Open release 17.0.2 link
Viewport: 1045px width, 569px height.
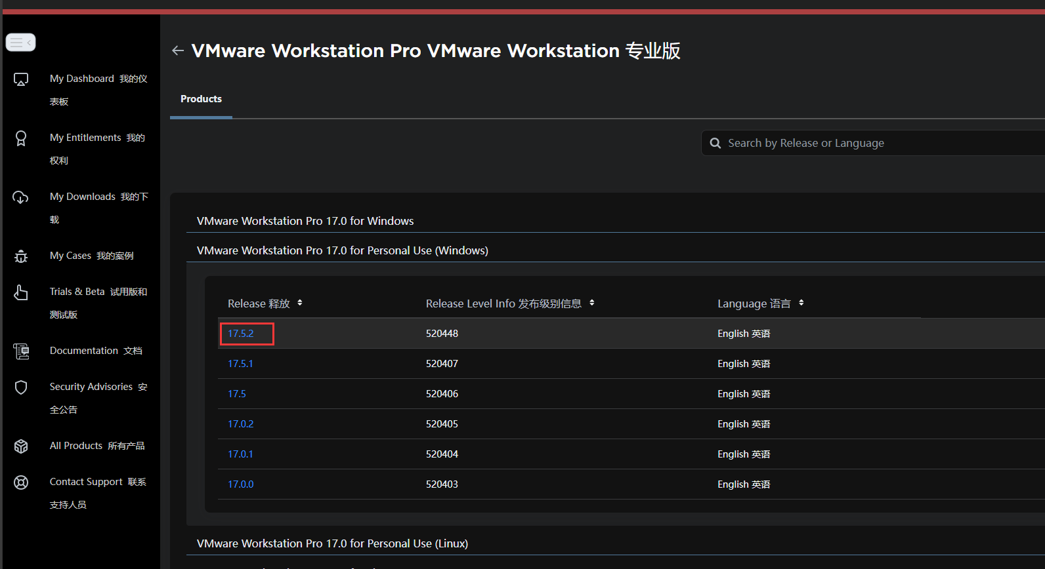click(241, 424)
